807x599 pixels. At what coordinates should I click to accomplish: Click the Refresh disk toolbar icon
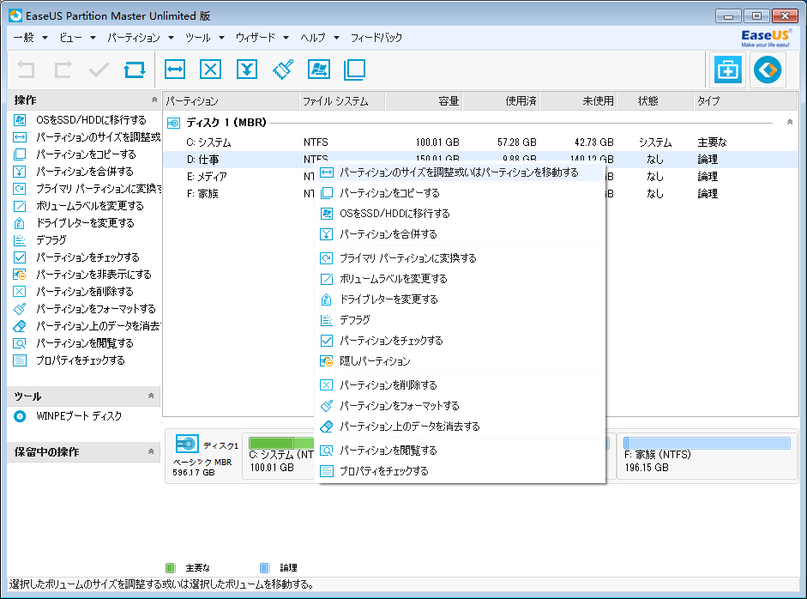[135, 70]
